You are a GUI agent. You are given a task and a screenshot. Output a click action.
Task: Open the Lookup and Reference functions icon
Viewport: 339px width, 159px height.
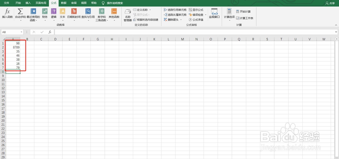(x=88, y=12)
